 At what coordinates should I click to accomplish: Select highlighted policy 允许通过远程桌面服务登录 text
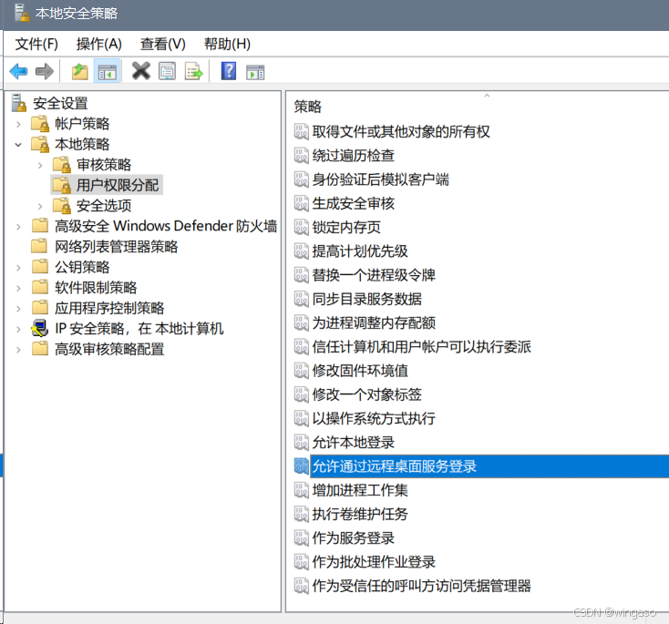tap(395, 465)
